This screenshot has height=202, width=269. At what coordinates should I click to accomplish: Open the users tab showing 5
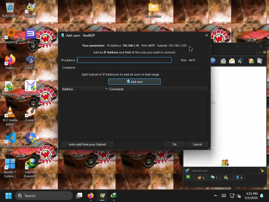(x=201, y=178)
